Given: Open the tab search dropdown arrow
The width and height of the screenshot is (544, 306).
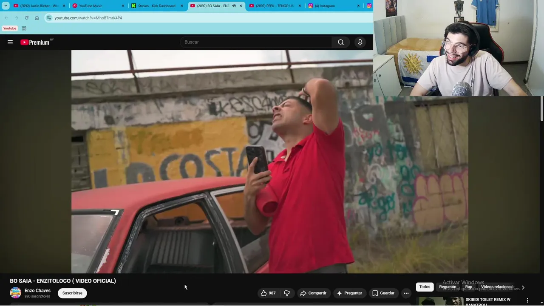Looking at the screenshot, I should 6,6.
